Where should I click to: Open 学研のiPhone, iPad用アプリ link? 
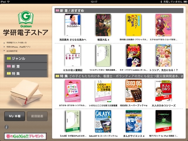tap(18, 47)
